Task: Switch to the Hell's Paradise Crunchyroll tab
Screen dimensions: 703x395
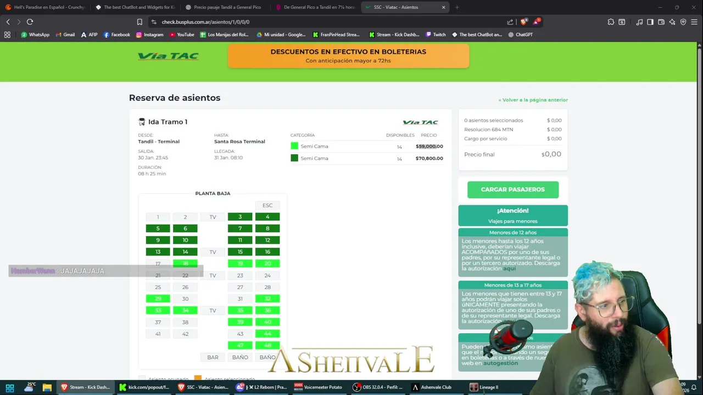Action: pyautogui.click(x=45, y=7)
